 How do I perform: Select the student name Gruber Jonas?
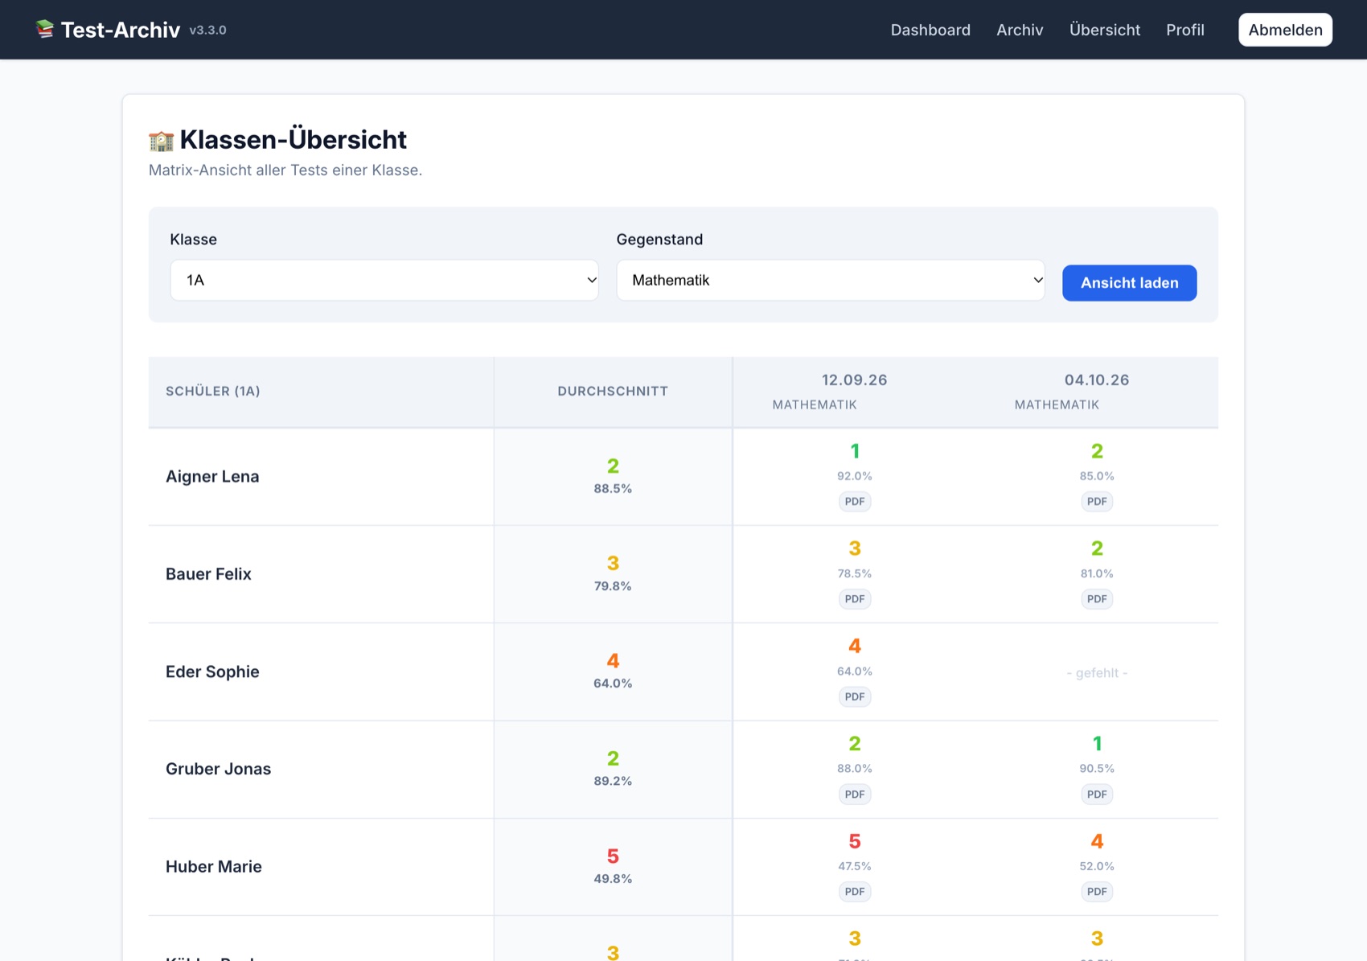tap(218, 769)
